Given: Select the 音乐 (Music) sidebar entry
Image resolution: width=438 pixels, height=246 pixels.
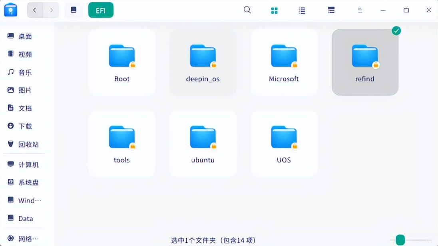Looking at the screenshot, I should [25, 72].
